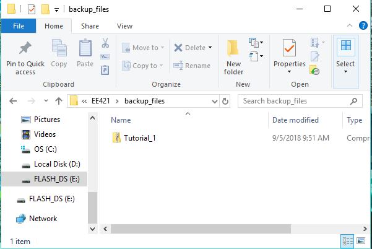The image size is (372, 249).
Task: Switch to the View ribbon tab
Action: click(124, 26)
